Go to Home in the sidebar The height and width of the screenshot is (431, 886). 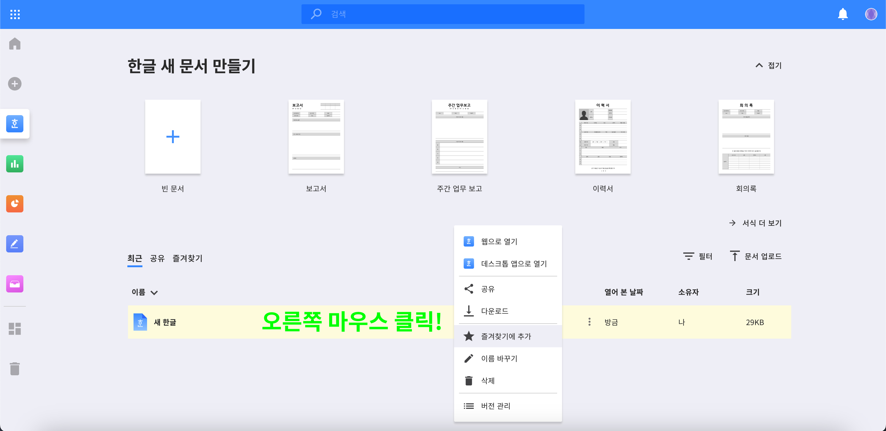pos(15,44)
